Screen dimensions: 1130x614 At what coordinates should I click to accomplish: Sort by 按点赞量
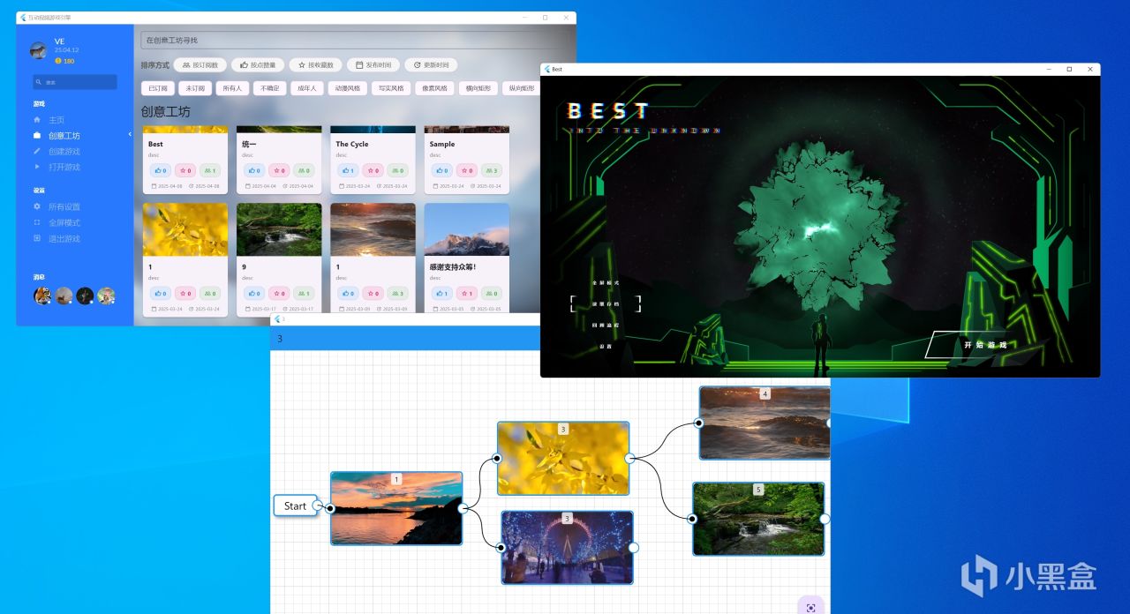(x=258, y=64)
